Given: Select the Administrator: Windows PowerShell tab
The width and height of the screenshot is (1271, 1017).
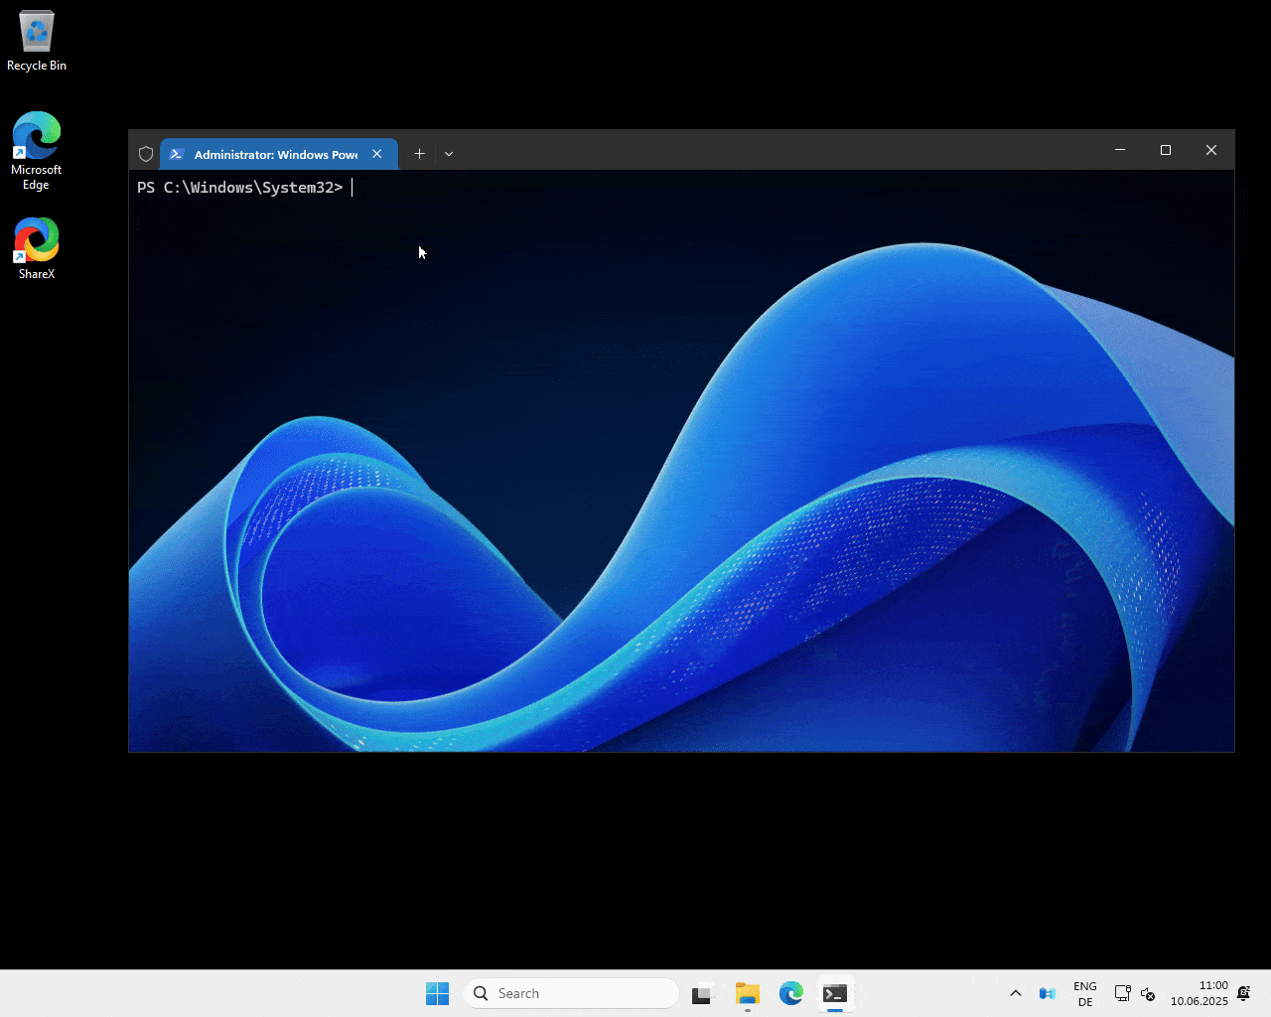Looking at the screenshot, I should click(268, 154).
